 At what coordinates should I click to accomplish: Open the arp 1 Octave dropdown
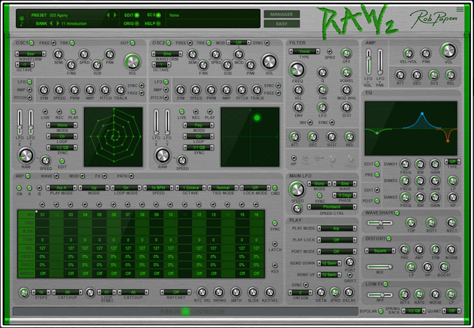coord(191,188)
